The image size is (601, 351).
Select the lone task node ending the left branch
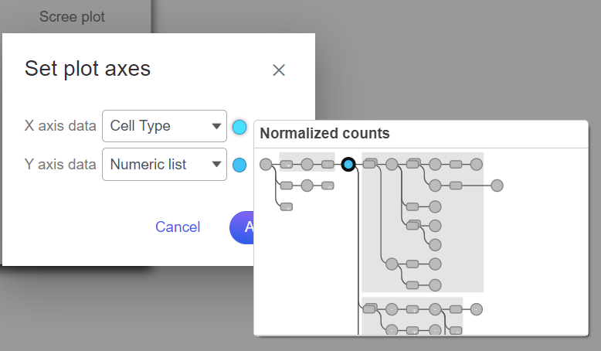287,206
